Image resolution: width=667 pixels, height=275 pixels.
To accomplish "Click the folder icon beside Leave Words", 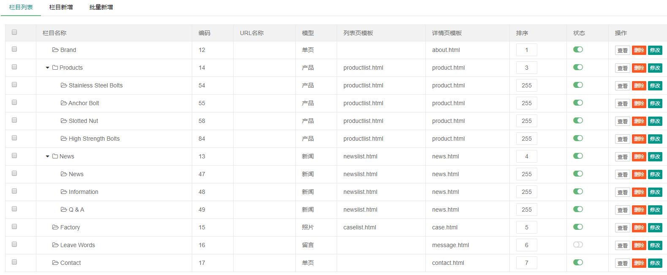I will (x=55, y=245).
